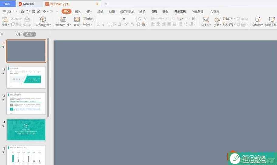
Task: Open the 开发工具 Developer tab
Action: coord(180,12)
